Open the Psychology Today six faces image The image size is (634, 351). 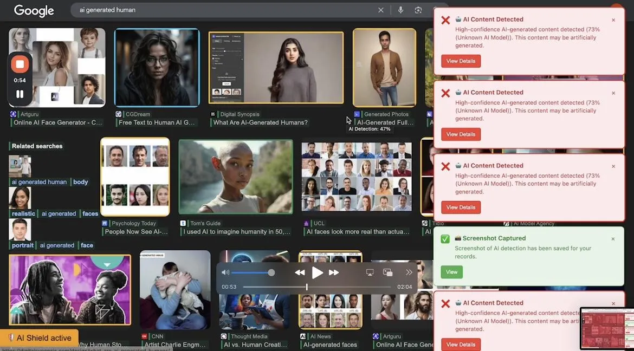click(135, 177)
